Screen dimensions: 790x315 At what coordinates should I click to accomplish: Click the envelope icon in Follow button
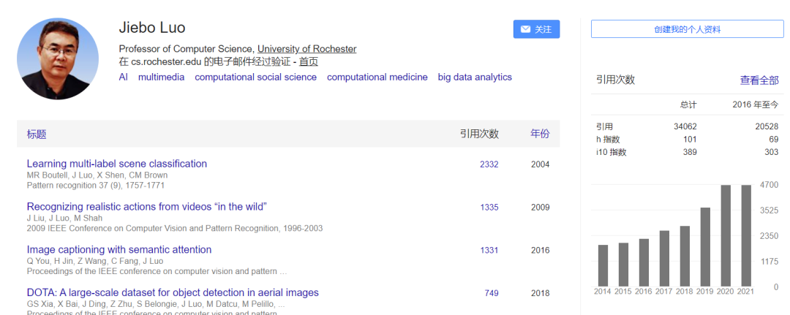click(525, 30)
